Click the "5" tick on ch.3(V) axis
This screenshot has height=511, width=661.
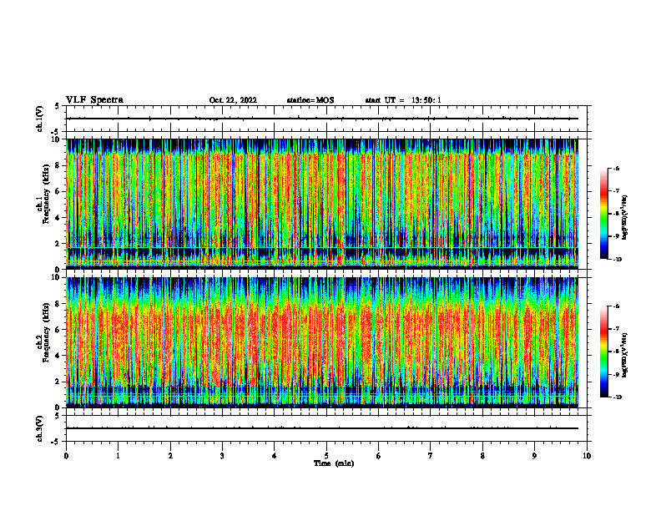(57, 416)
